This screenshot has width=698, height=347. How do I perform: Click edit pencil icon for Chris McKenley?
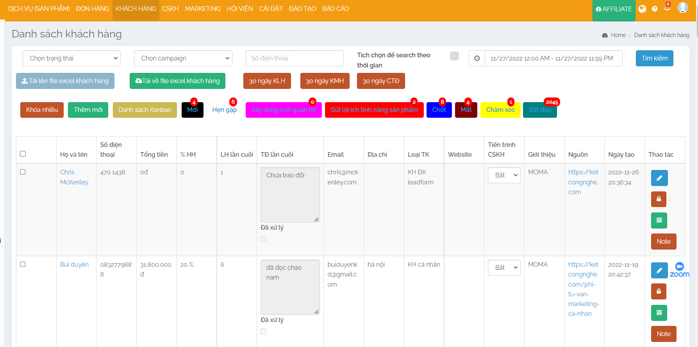click(x=659, y=178)
